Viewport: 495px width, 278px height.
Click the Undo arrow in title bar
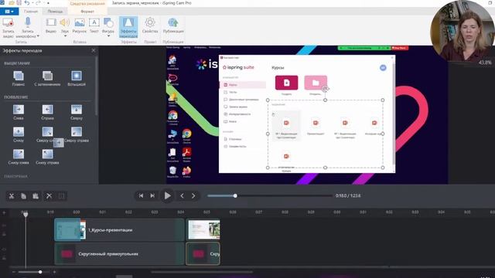27,3
